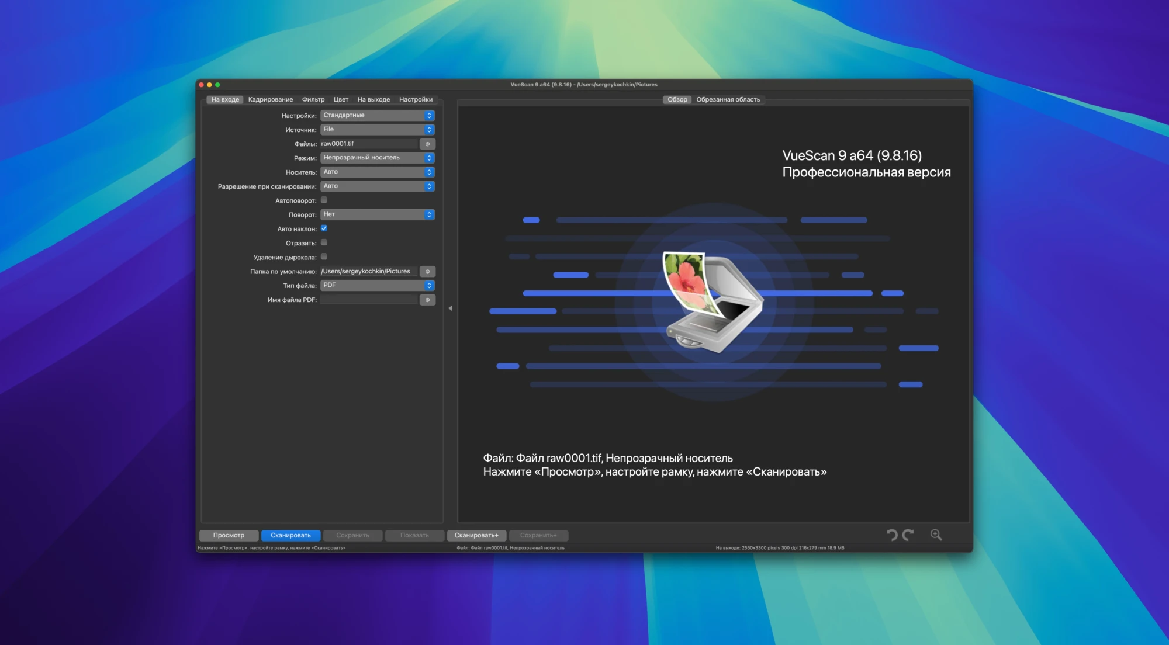Collapse left panel using splitter arrow
Screen dimensions: 1169x645
click(450, 308)
